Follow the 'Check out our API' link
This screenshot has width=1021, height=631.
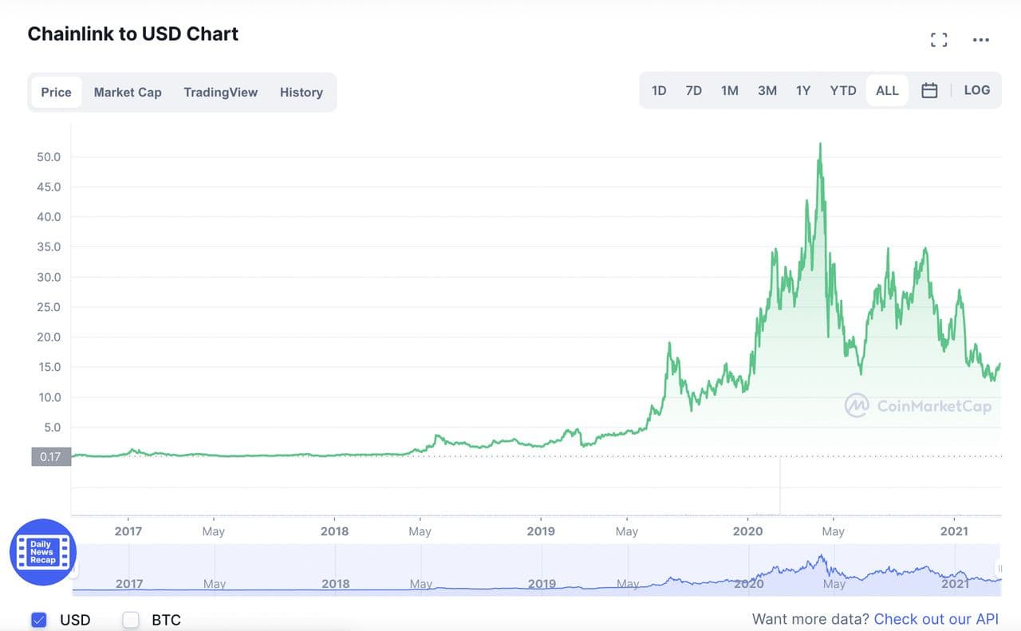pyautogui.click(x=936, y=619)
